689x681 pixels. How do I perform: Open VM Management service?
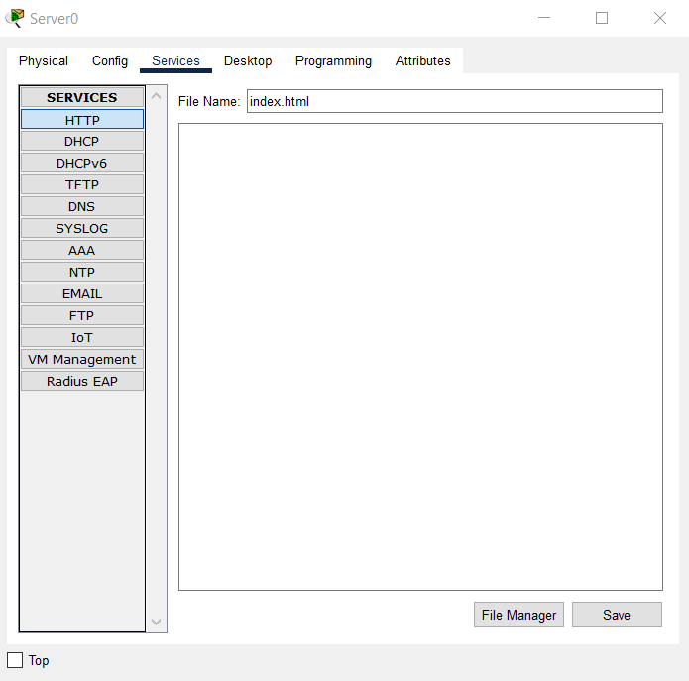(x=82, y=359)
